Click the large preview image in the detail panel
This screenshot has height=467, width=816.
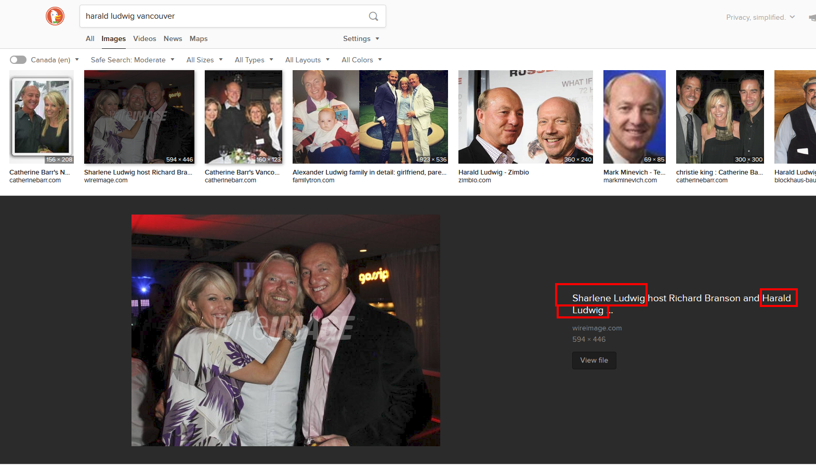(x=286, y=330)
